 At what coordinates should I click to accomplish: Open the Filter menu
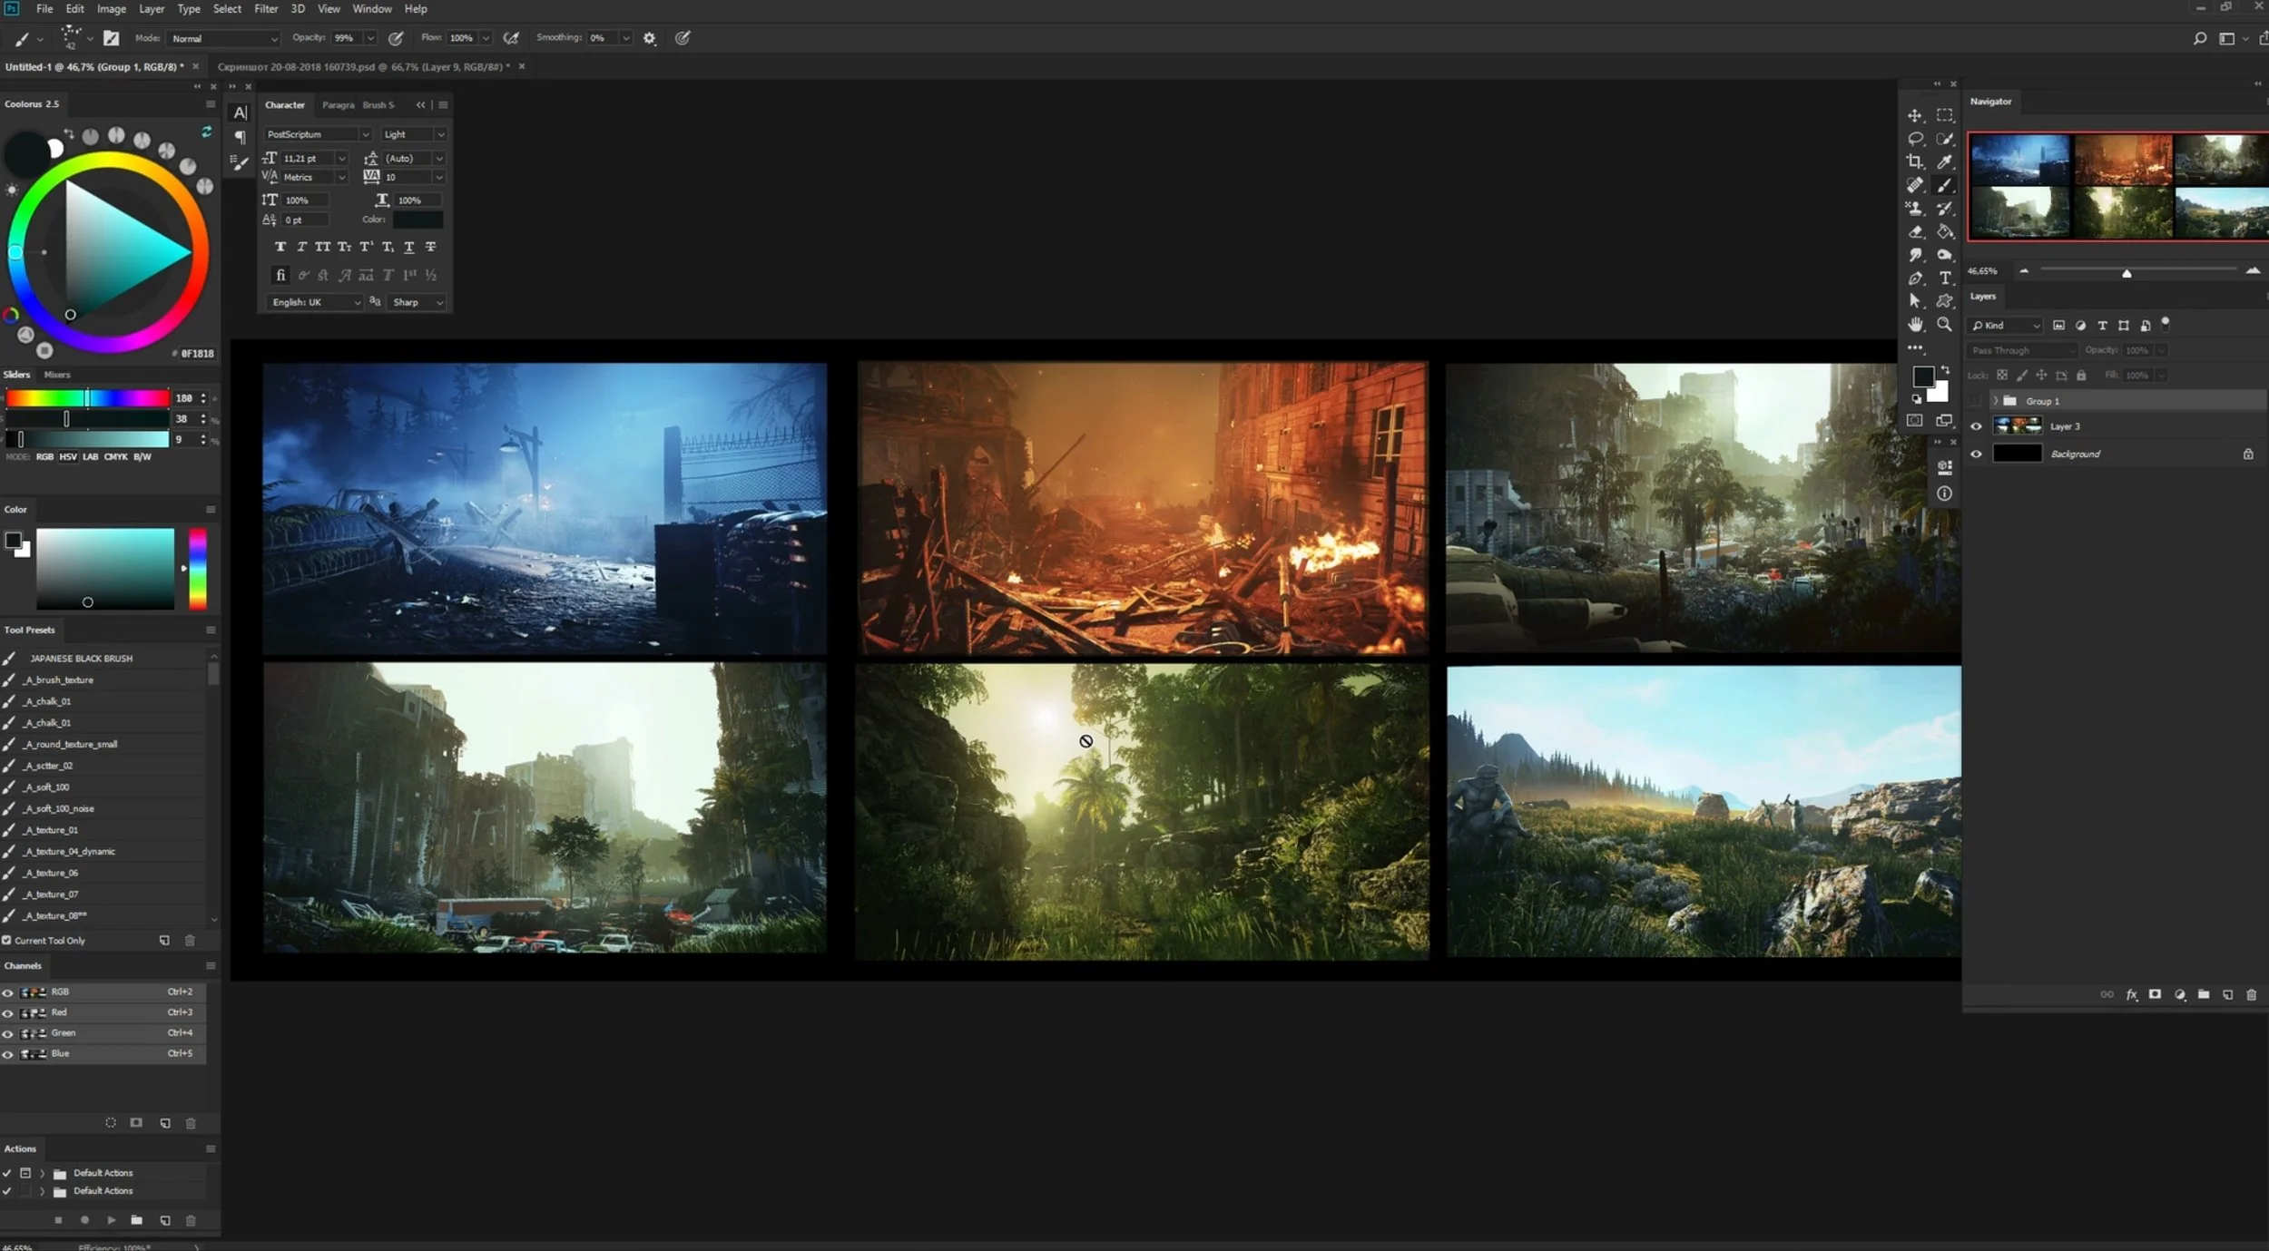click(266, 9)
